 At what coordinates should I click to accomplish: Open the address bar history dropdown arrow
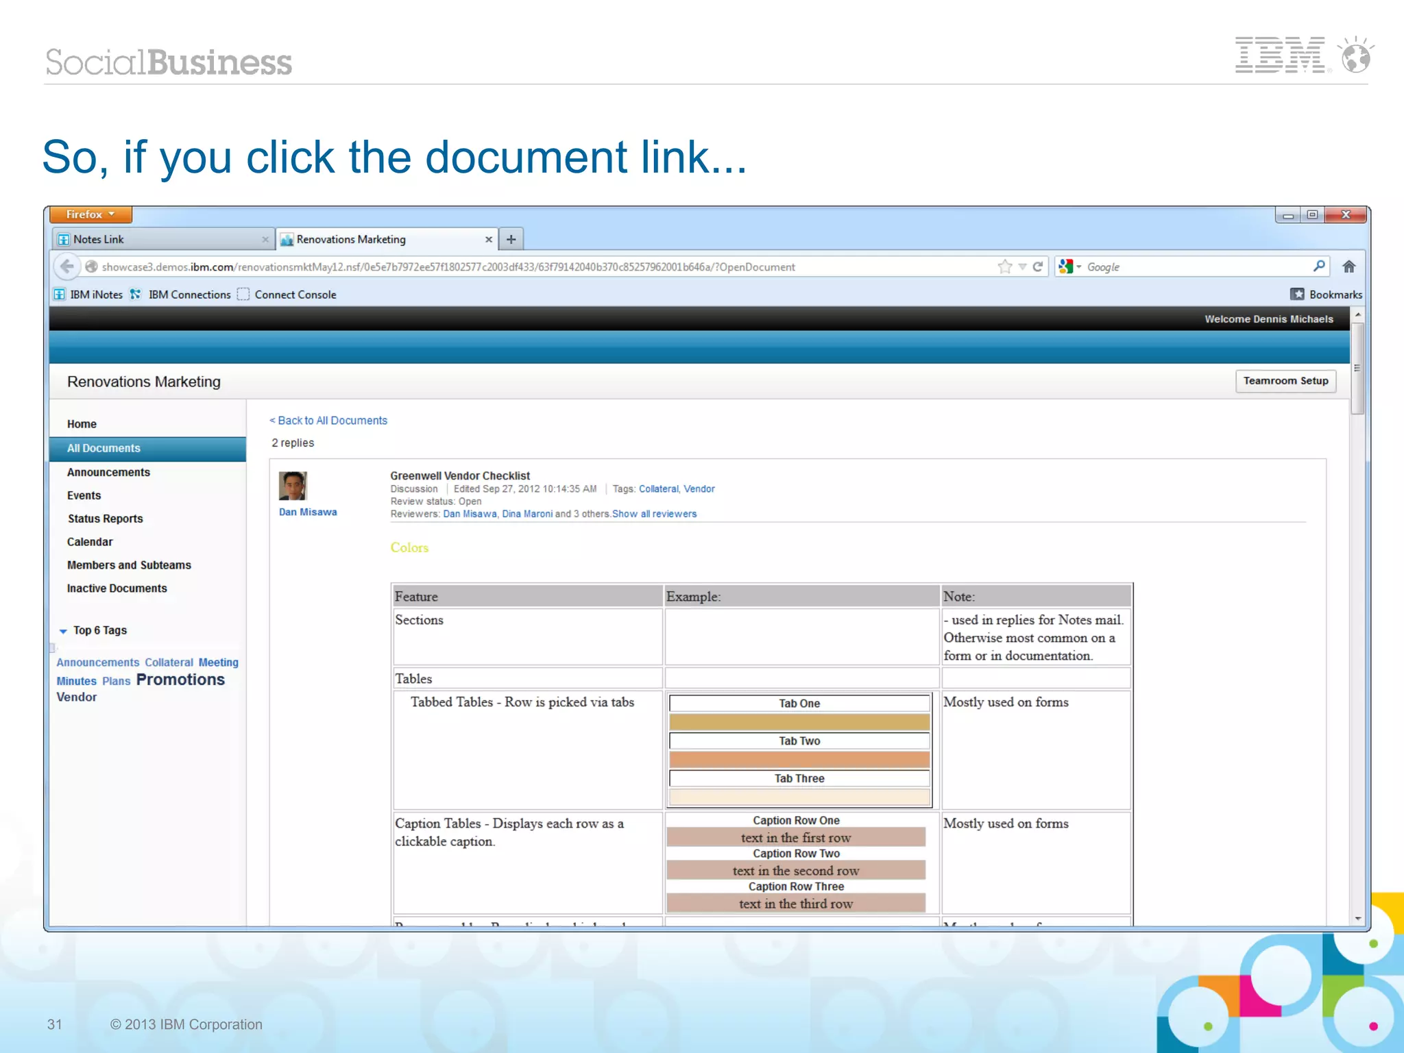point(1022,267)
